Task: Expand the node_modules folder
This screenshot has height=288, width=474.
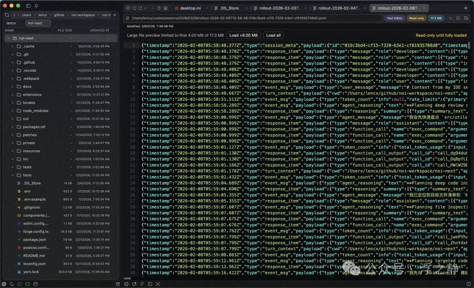Action: tap(12, 111)
